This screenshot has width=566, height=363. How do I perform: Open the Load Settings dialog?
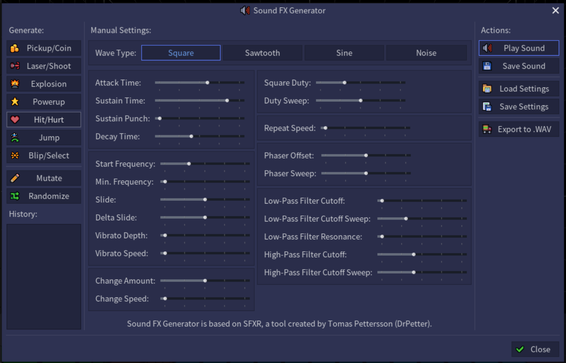519,89
